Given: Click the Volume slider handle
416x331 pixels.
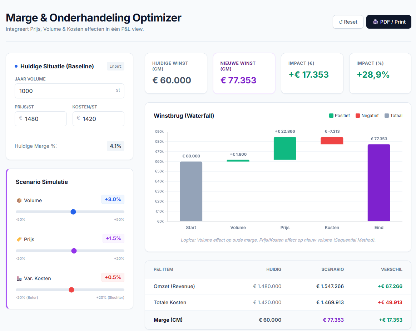Looking at the screenshot, I should click(73, 212).
